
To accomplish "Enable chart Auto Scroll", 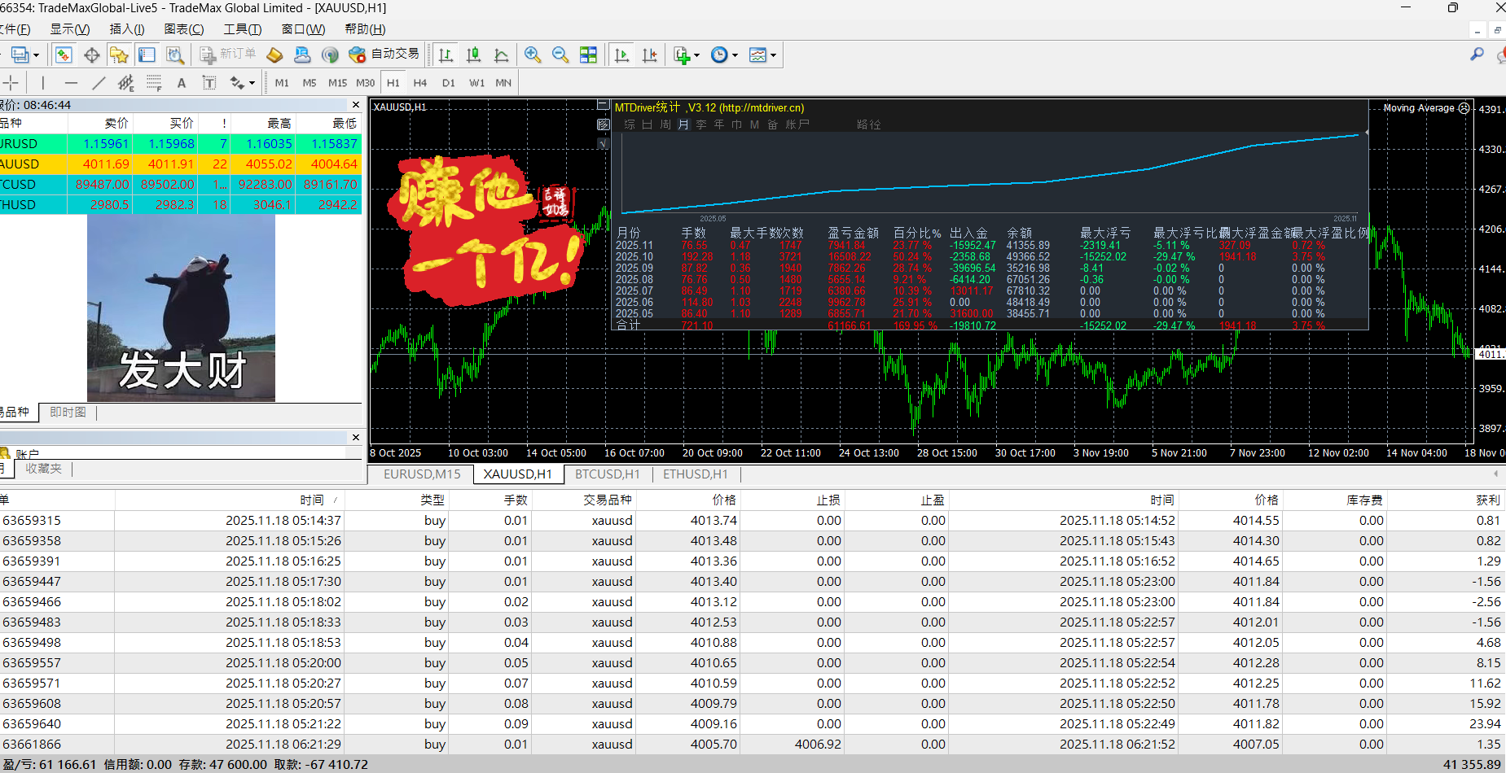I will point(621,55).
